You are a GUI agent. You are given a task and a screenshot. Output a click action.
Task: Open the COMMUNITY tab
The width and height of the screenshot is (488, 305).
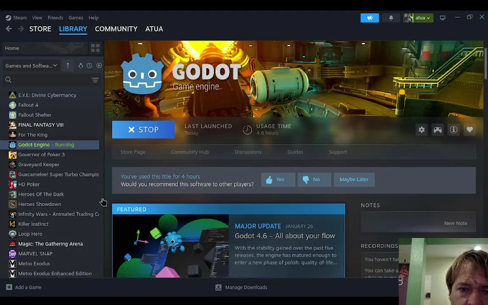(x=116, y=29)
